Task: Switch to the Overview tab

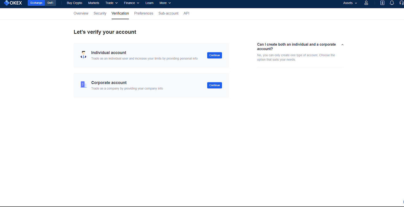Action: pos(81,13)
